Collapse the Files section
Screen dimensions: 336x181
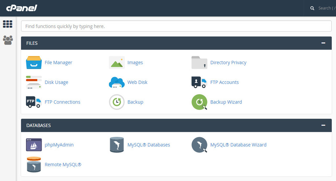click(x=323, y=43)
